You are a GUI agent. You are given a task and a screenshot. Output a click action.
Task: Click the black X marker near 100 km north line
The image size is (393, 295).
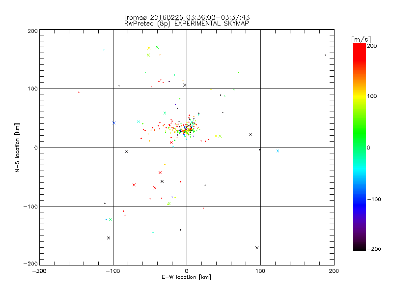pyautogui.click(x=185, y=85)
